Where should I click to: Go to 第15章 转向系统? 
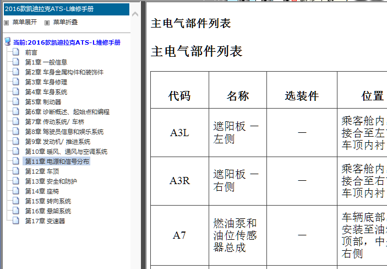click(x=48, y=201)
